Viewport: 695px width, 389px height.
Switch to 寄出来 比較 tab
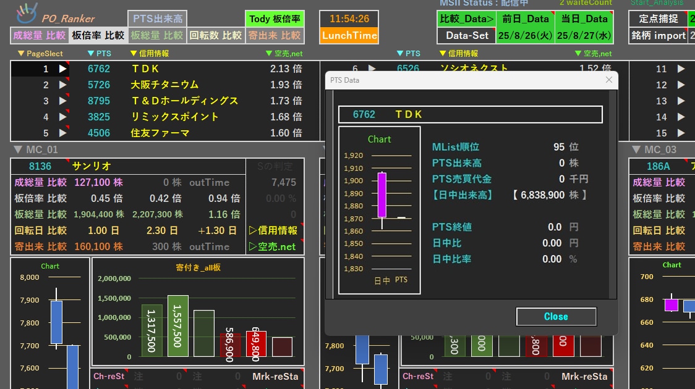pos(275,35)
